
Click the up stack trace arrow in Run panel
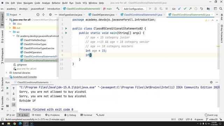click(x=14, y=88)
